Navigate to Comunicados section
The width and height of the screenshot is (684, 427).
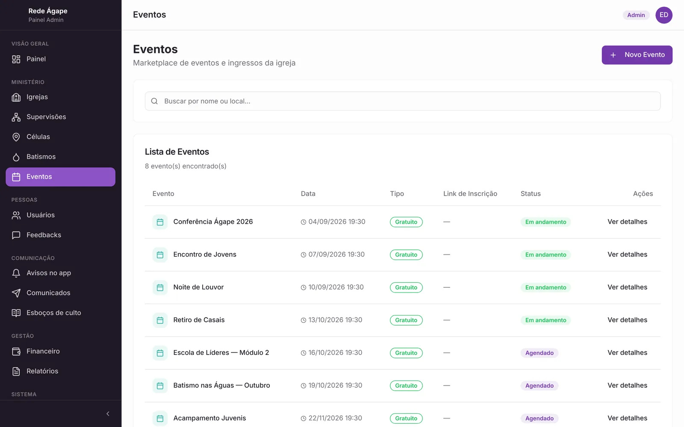point(60,293)
